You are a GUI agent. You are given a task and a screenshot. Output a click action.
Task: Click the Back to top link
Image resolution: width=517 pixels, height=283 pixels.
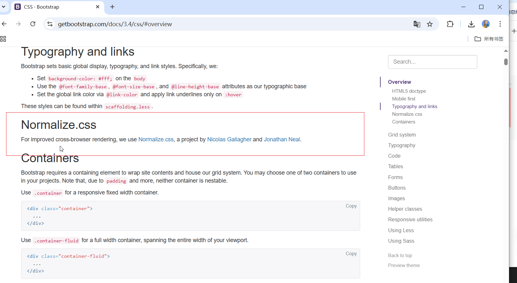pyautogui.click(x=400, y=255)
